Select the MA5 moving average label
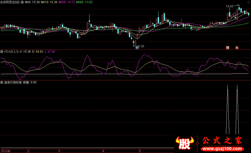Viewport: 251px width, 153px height. (32, 2)
